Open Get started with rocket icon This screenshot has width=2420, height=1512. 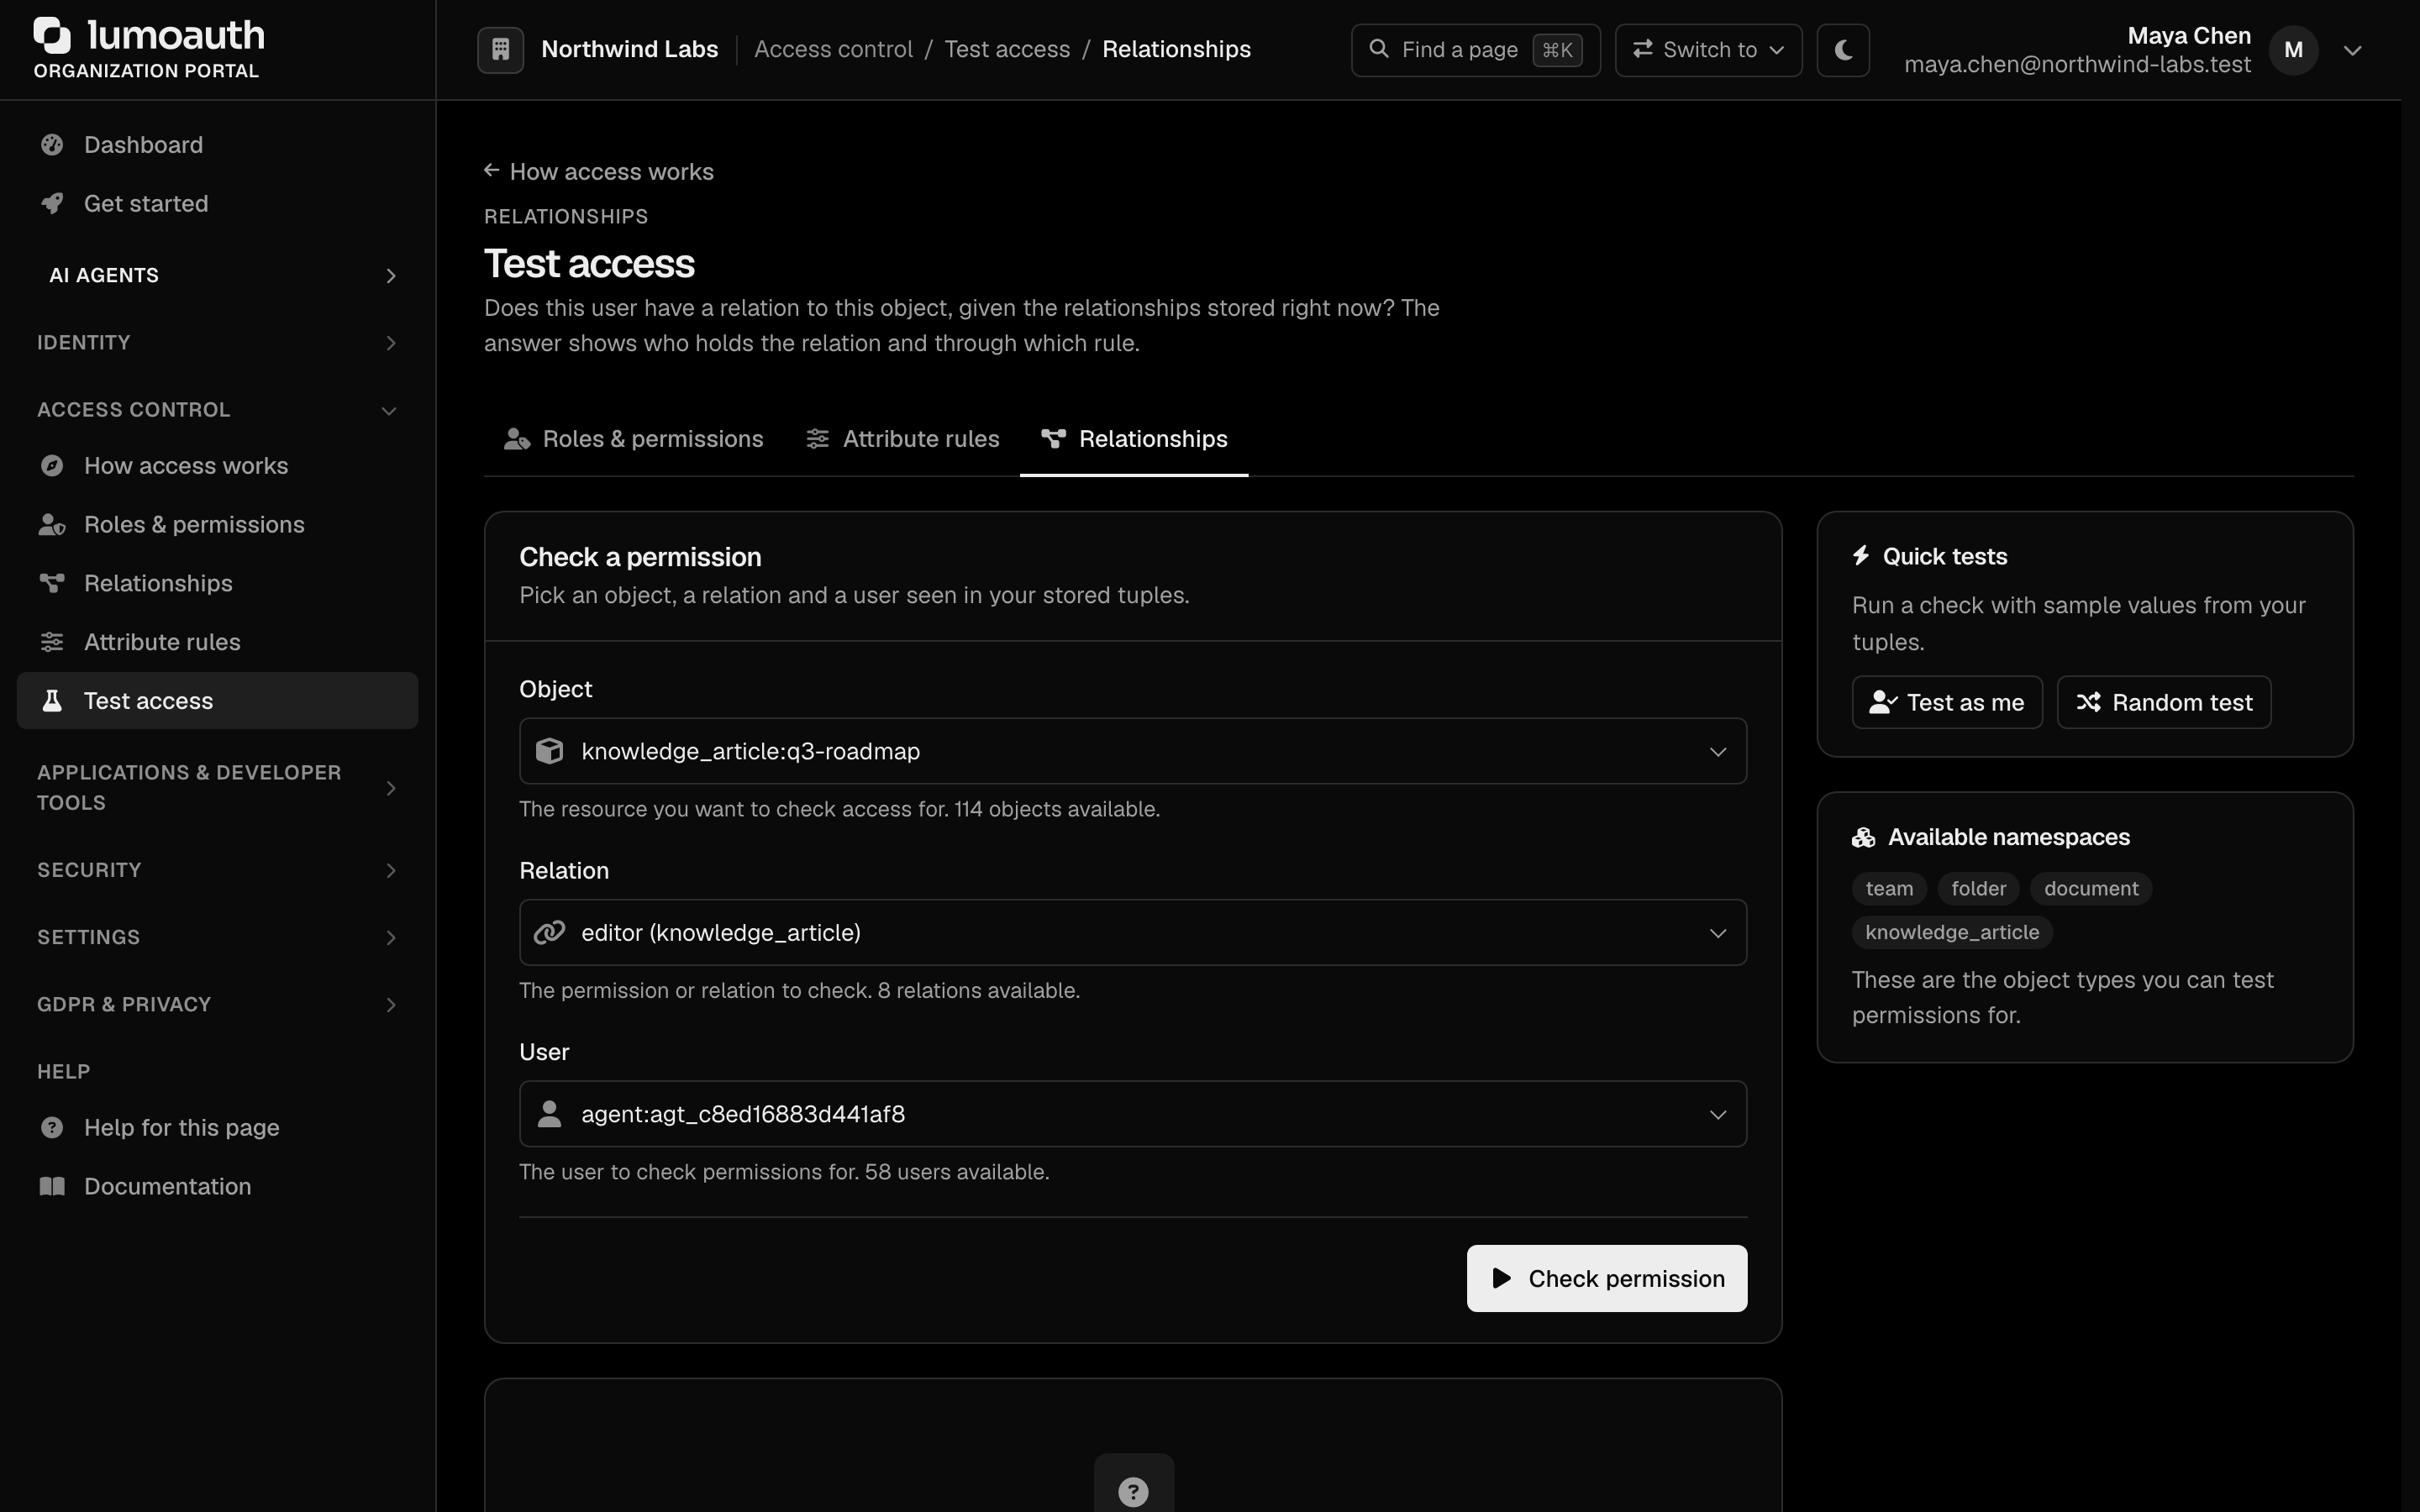click(x=217, y=204)
